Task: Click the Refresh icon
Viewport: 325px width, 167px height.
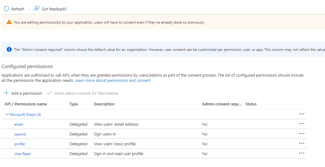Action: (6, 9)
